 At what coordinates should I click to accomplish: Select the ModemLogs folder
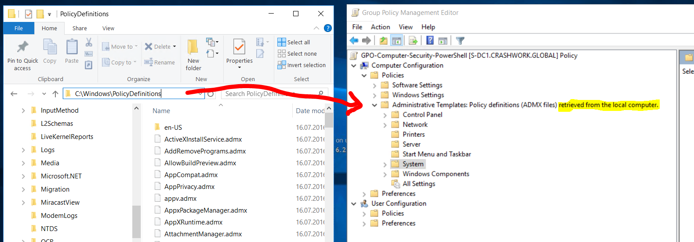pyautogui.click(x=54, y=216)
